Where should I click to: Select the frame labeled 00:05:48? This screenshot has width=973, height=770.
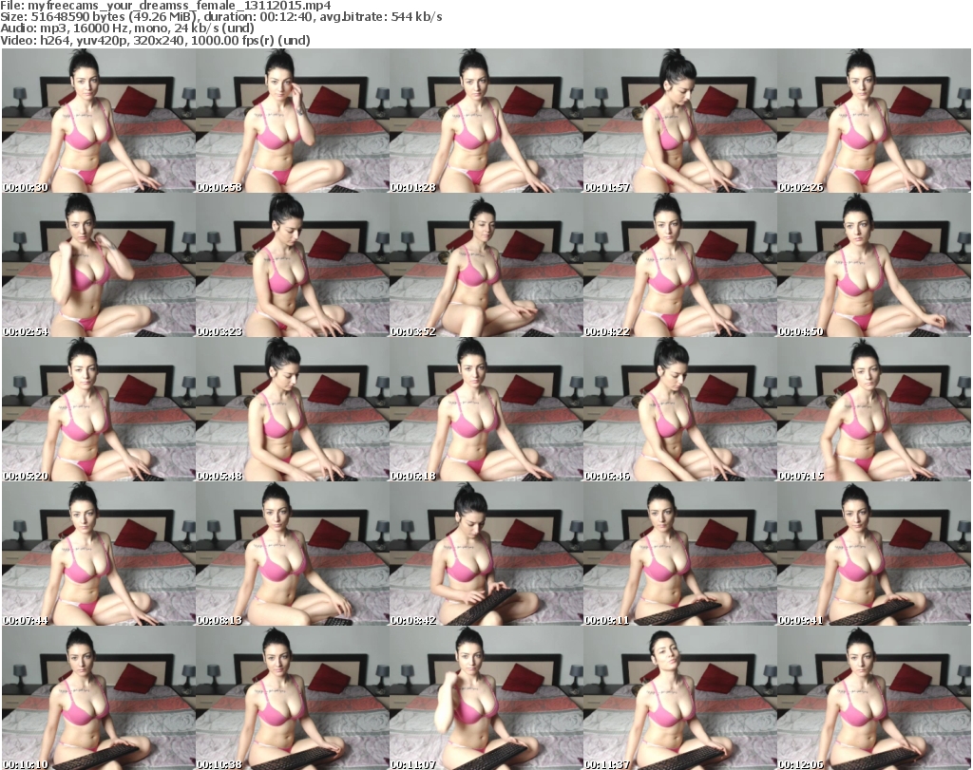[x=293, y=410]
